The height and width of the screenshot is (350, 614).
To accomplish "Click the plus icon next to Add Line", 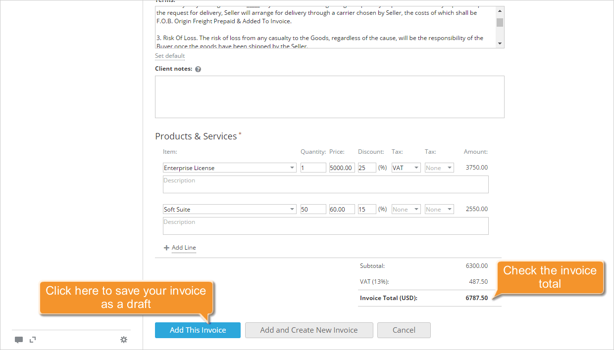I will 166,248.
